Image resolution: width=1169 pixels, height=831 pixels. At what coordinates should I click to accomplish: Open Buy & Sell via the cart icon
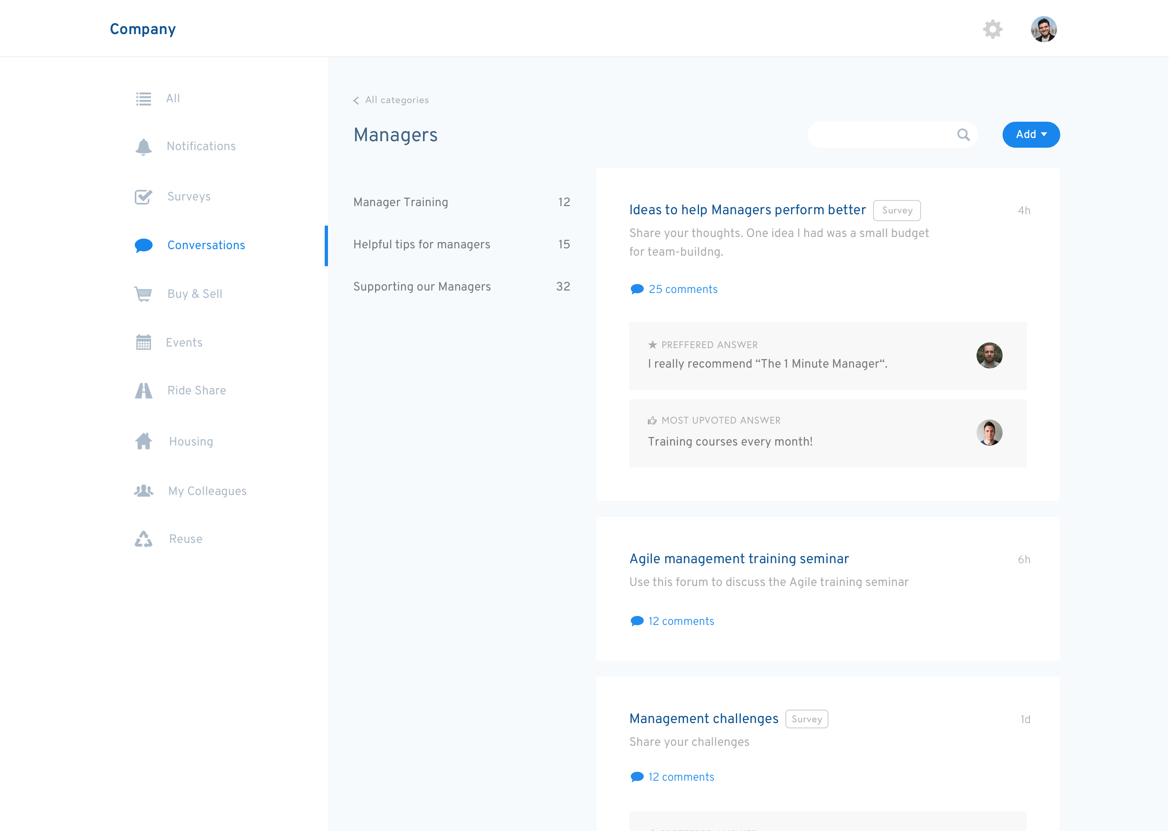coord(143,294)
